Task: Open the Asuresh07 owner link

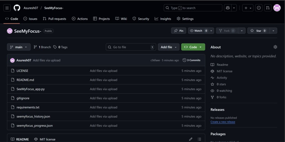Action: tap(31, 8)
